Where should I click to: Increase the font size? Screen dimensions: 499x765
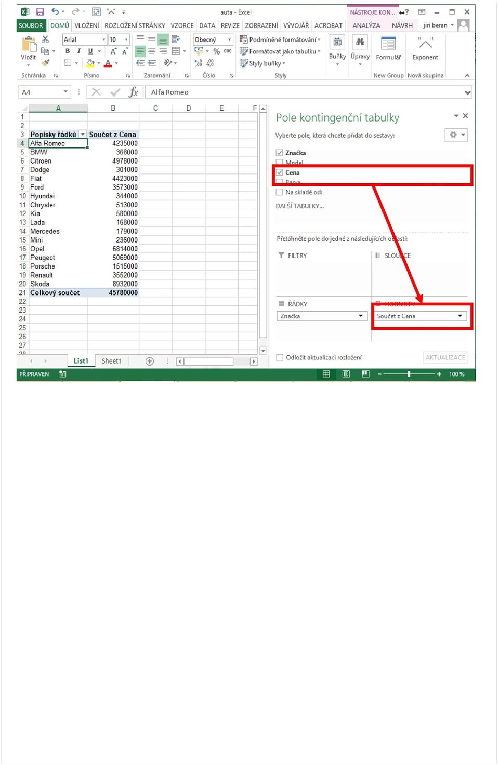(113, 51)
